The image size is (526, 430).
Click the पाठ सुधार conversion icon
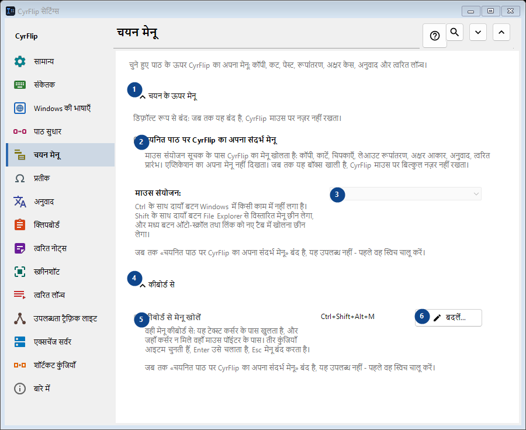click(x=20, y=131)
